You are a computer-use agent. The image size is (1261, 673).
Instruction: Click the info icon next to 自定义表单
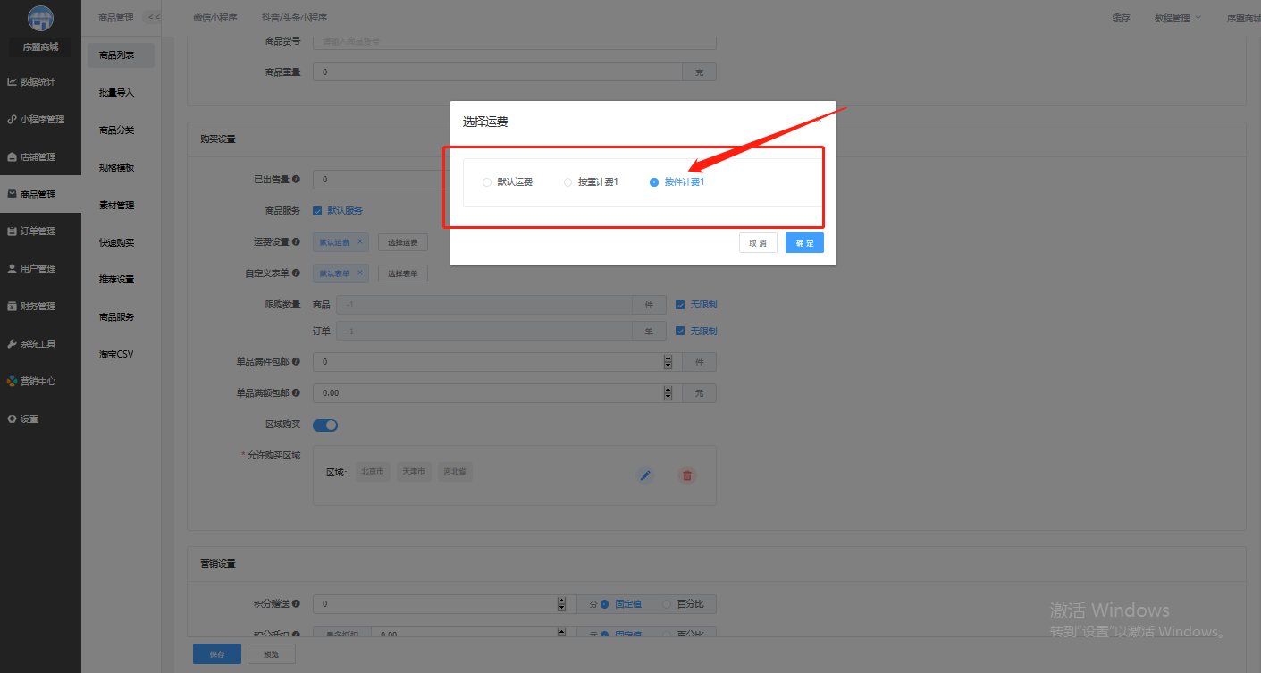(296, 273)
